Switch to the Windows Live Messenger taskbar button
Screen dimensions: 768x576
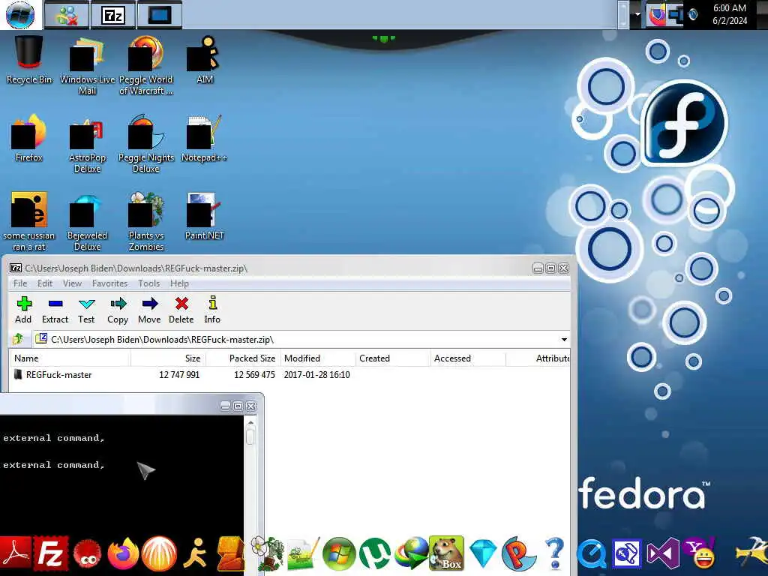pos(67,15)
